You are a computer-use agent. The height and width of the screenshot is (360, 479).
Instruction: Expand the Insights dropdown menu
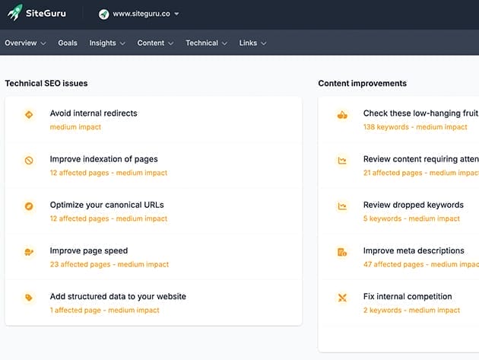(107, 43)
